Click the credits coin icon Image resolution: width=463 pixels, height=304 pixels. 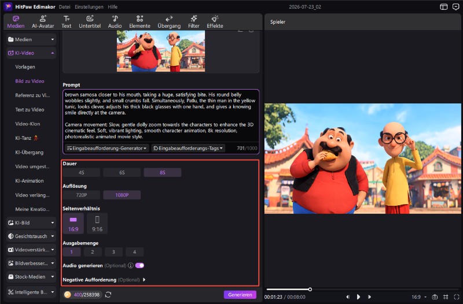[x=68, y=295]
